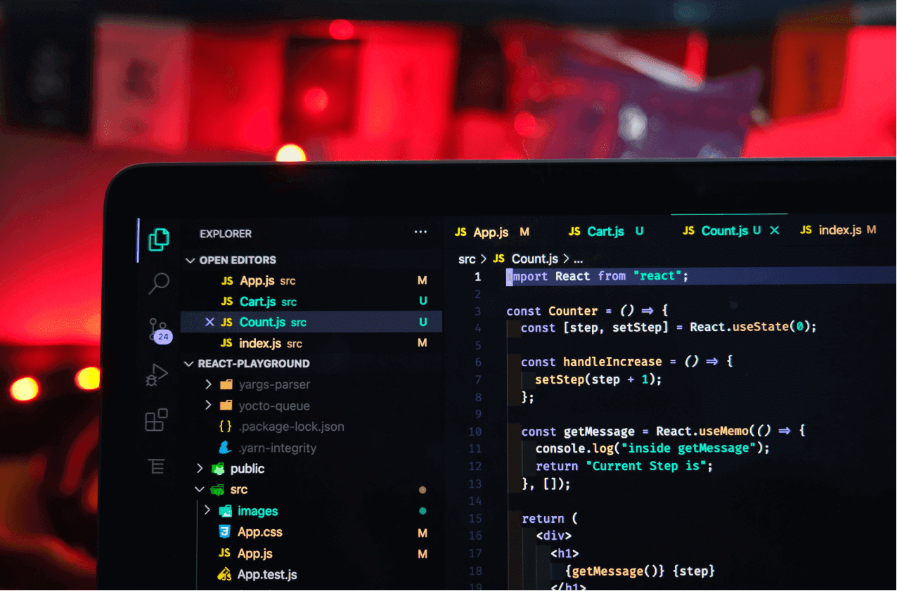Open the Explorer view in activity bar

coord(159,240)
